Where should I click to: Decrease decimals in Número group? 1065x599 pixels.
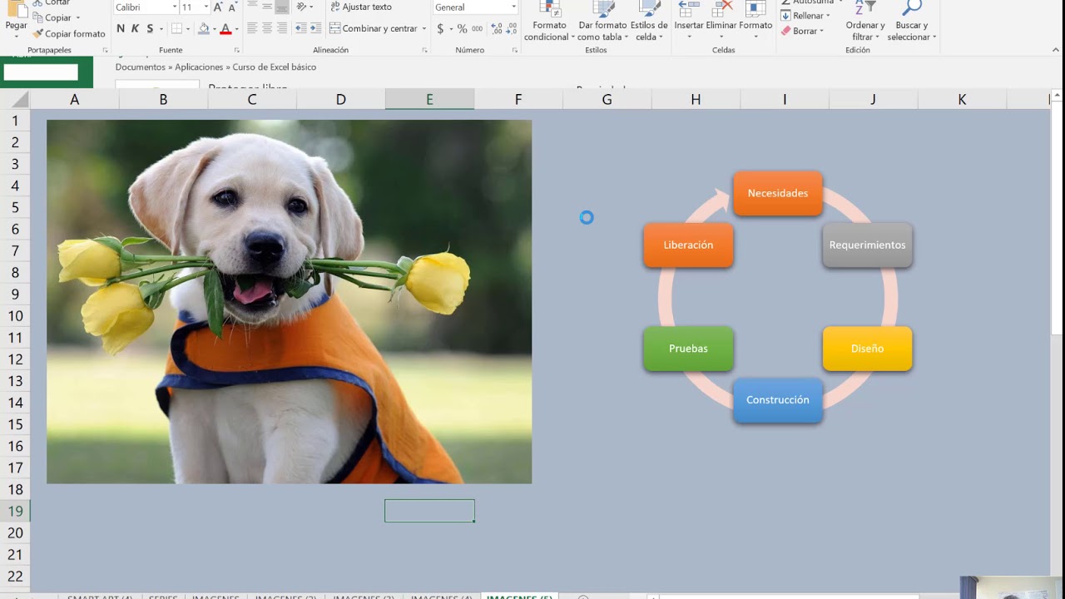click(510, 28)
